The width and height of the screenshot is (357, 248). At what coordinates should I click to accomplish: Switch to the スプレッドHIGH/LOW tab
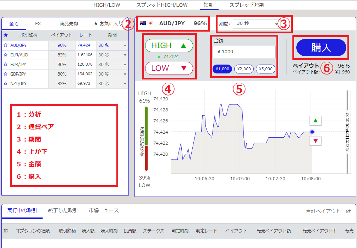[x=162, y=5]
